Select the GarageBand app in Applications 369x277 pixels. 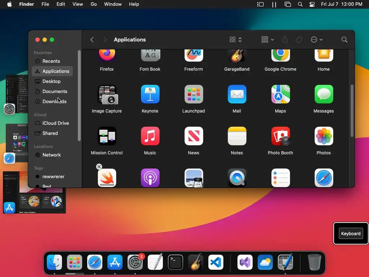click(237, 55)
